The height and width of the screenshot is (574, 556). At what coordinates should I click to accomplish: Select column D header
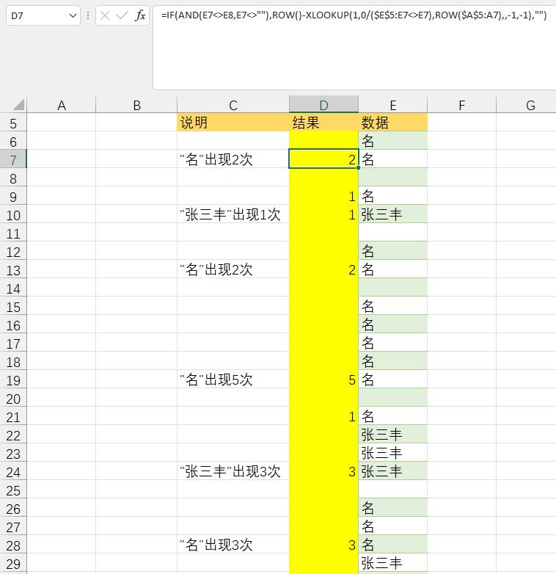pyautogui.click(x=323, y=105)
